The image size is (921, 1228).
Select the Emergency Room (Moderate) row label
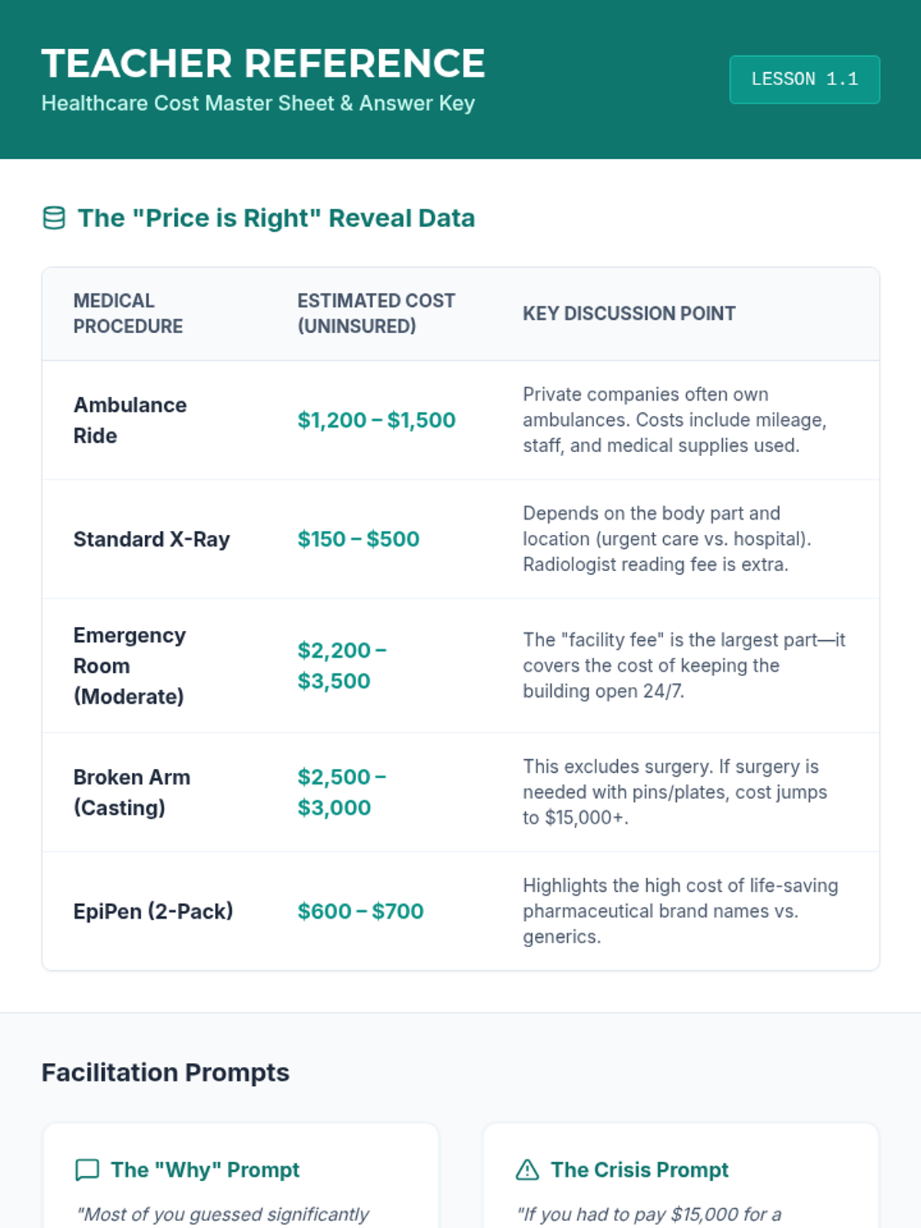pyautogui.click(x=129, y=665)
